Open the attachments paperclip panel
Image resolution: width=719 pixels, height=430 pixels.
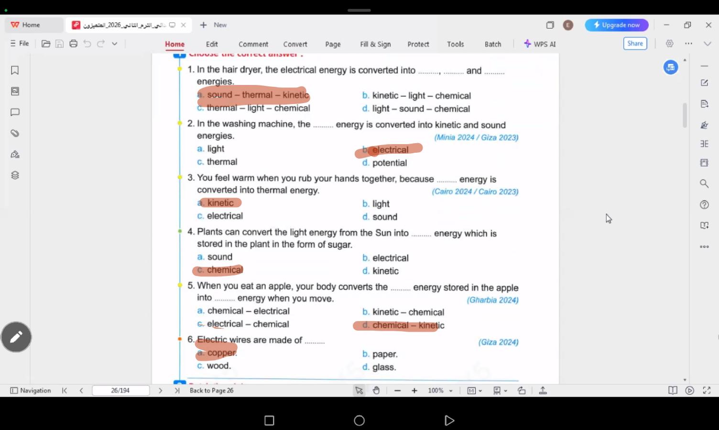[15, 133]
